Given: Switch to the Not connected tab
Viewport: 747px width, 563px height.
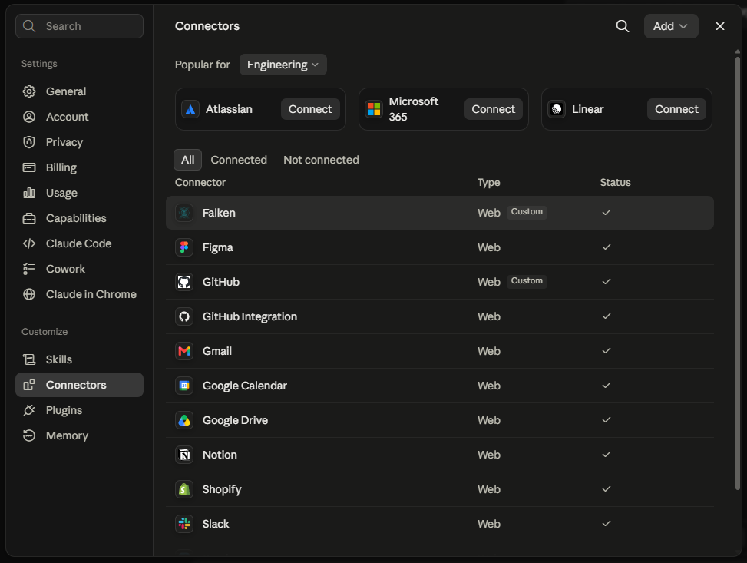Looking at the screenshot, I should (321, 160).
